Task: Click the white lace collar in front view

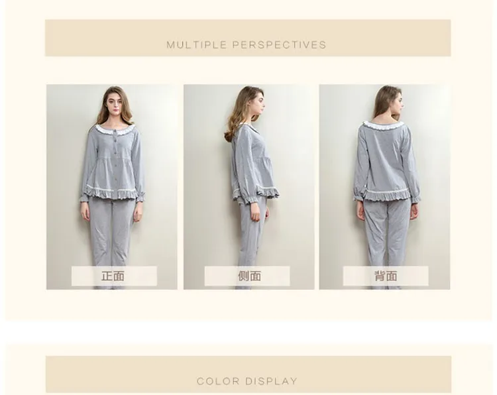Action: 115,130
